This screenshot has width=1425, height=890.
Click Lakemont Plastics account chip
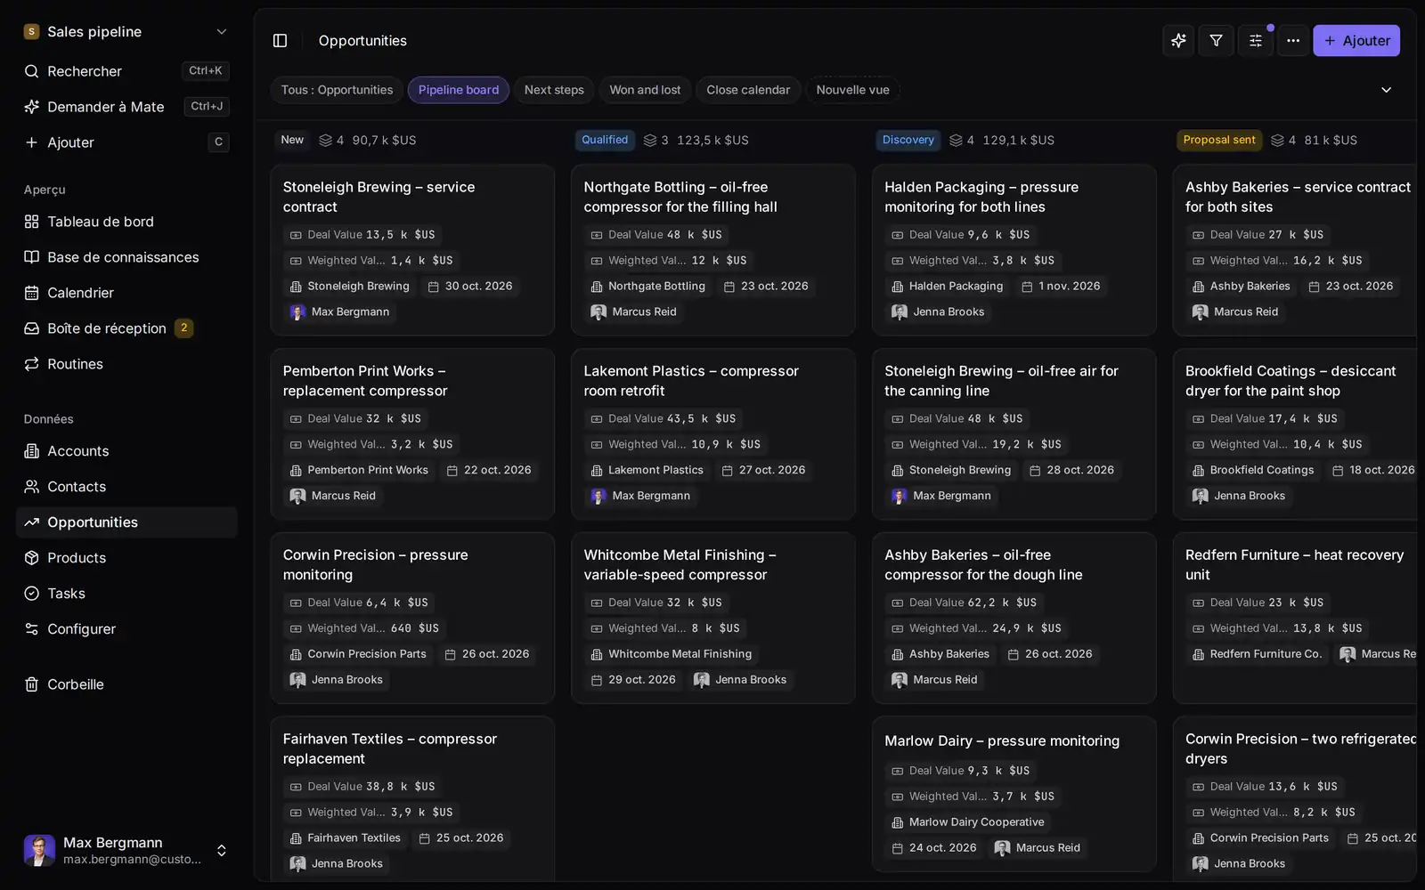pyautogui.click(x=647, y=470)
